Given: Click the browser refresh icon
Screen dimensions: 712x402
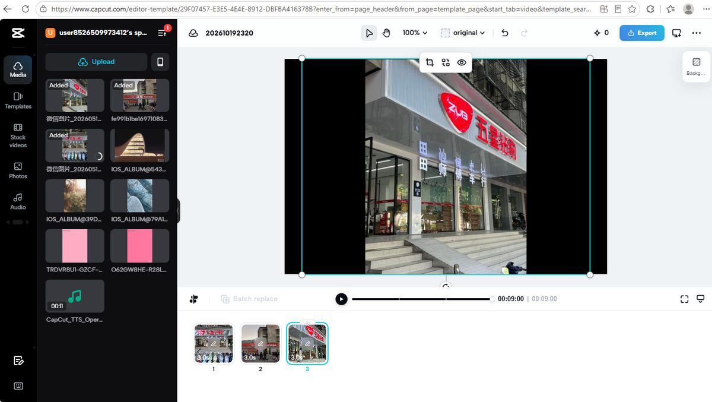Looking at the screenshot, I should (x=26, y=9).
